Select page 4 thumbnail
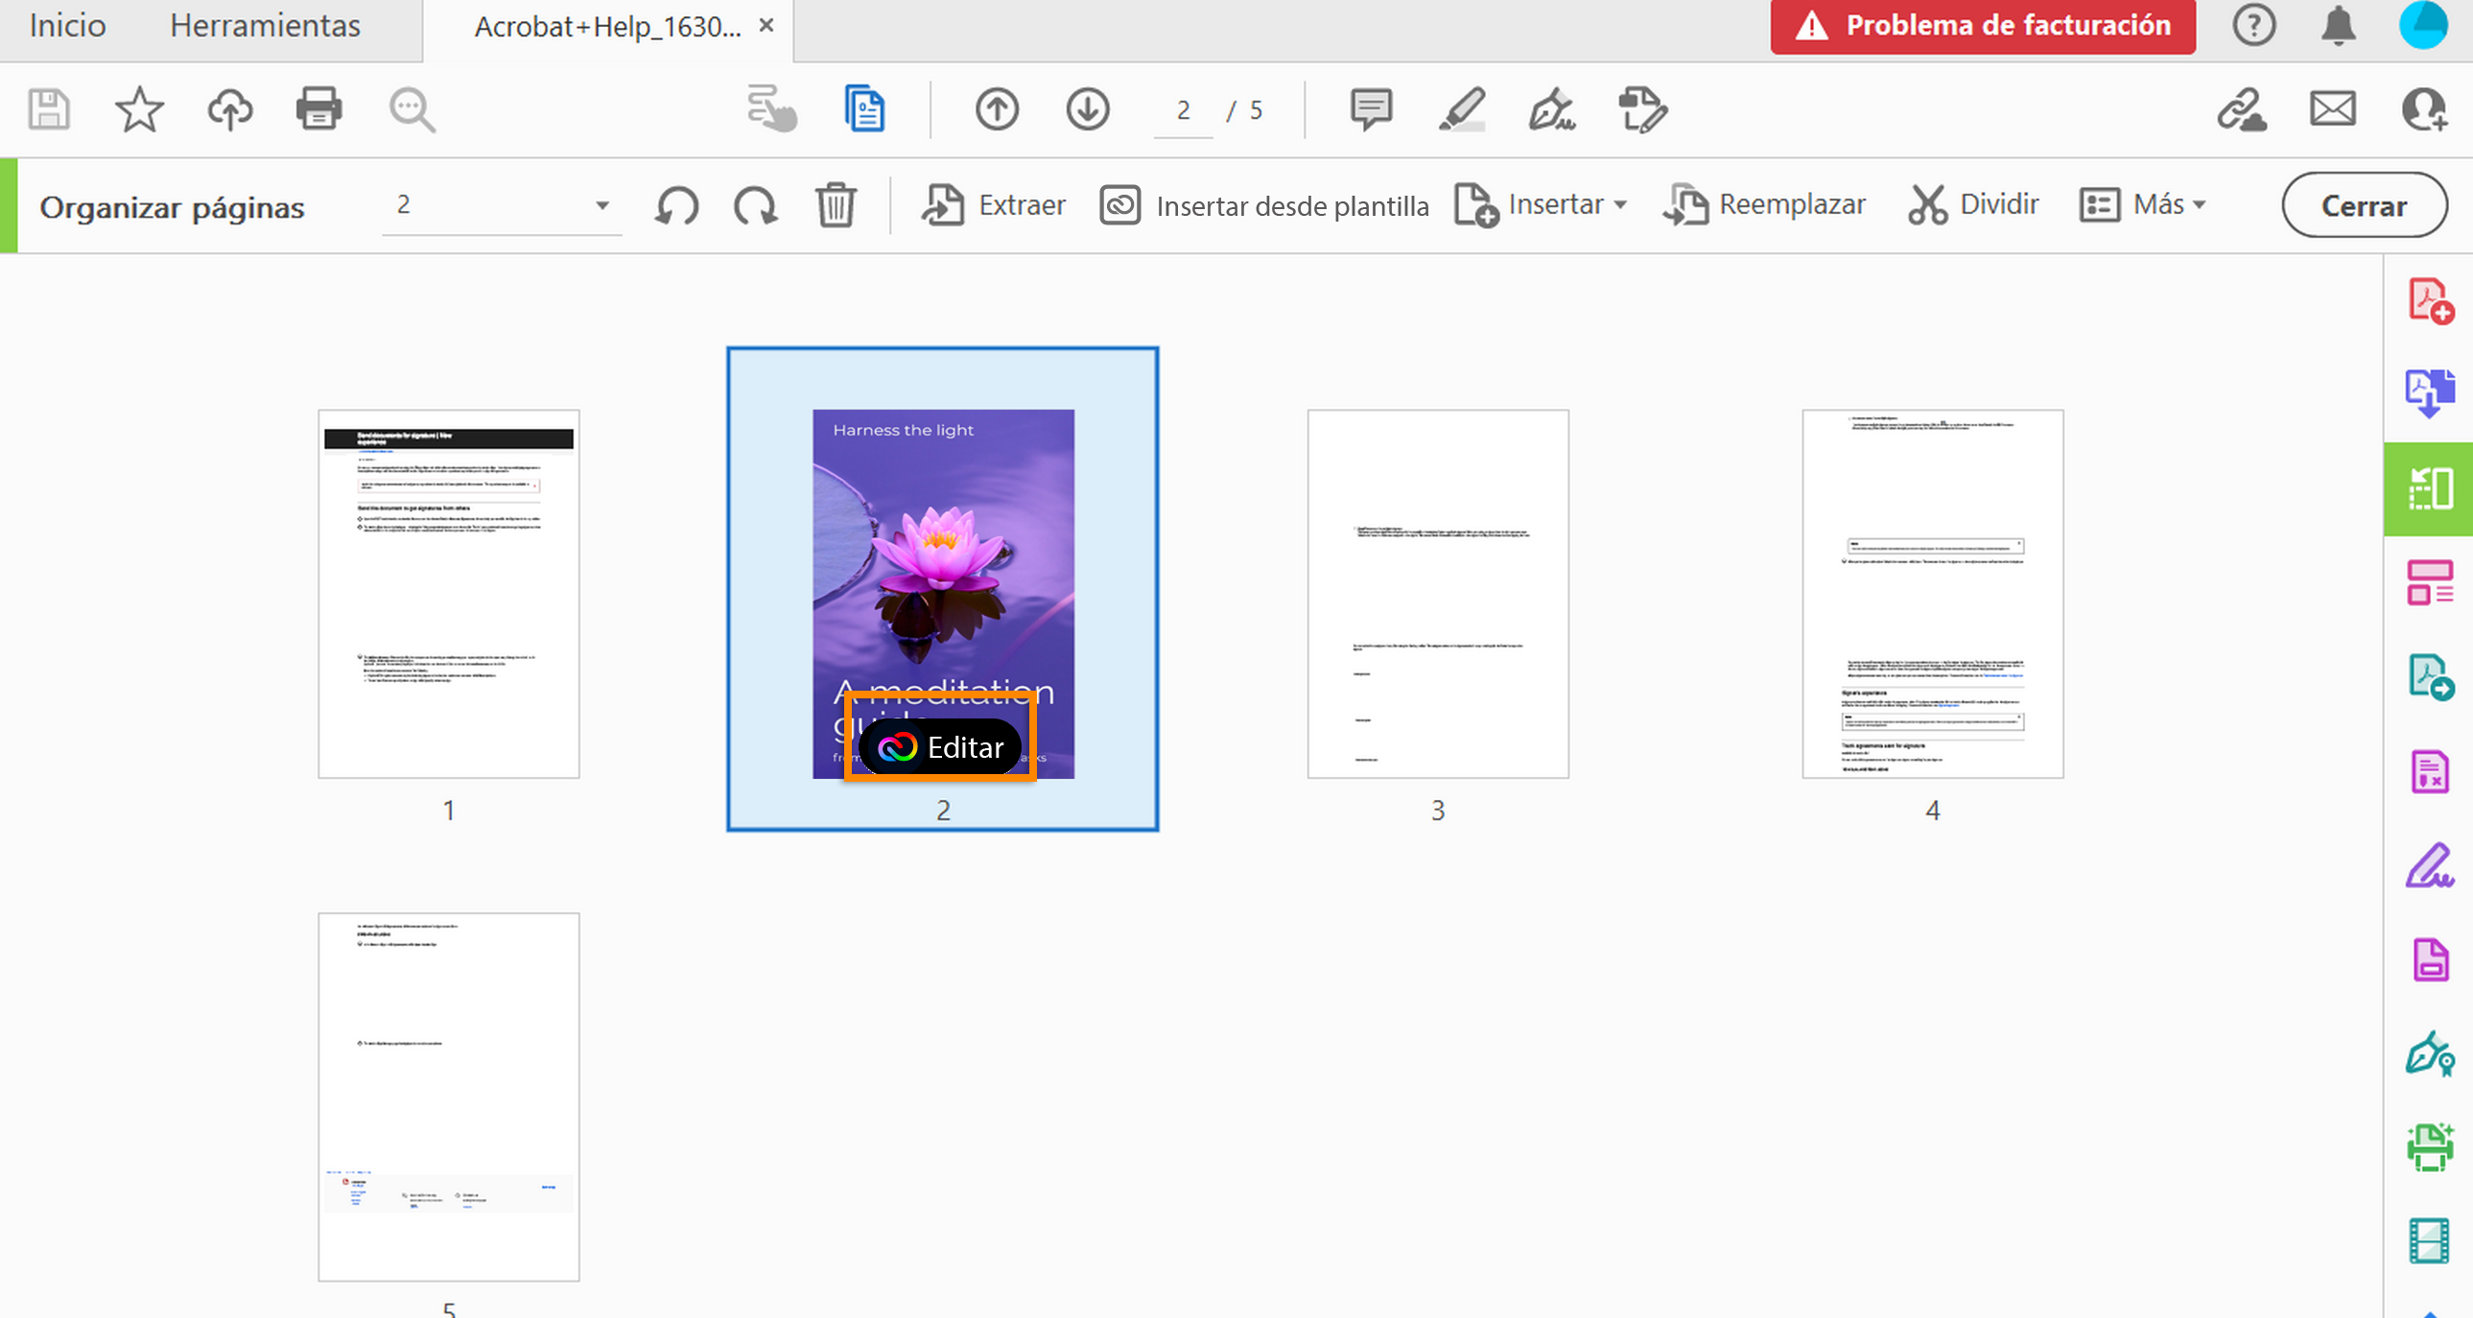The image size is (2473, 1318). (1932, 593)
